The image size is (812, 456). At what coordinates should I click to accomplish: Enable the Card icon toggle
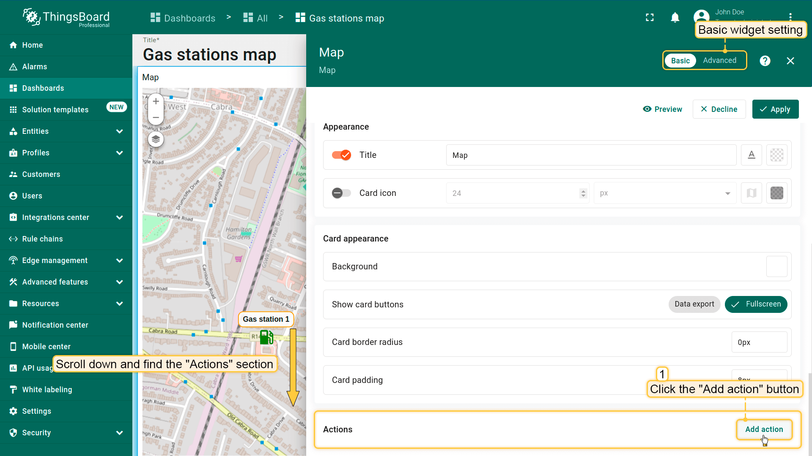pyautogui.click(x=341, y=193)
